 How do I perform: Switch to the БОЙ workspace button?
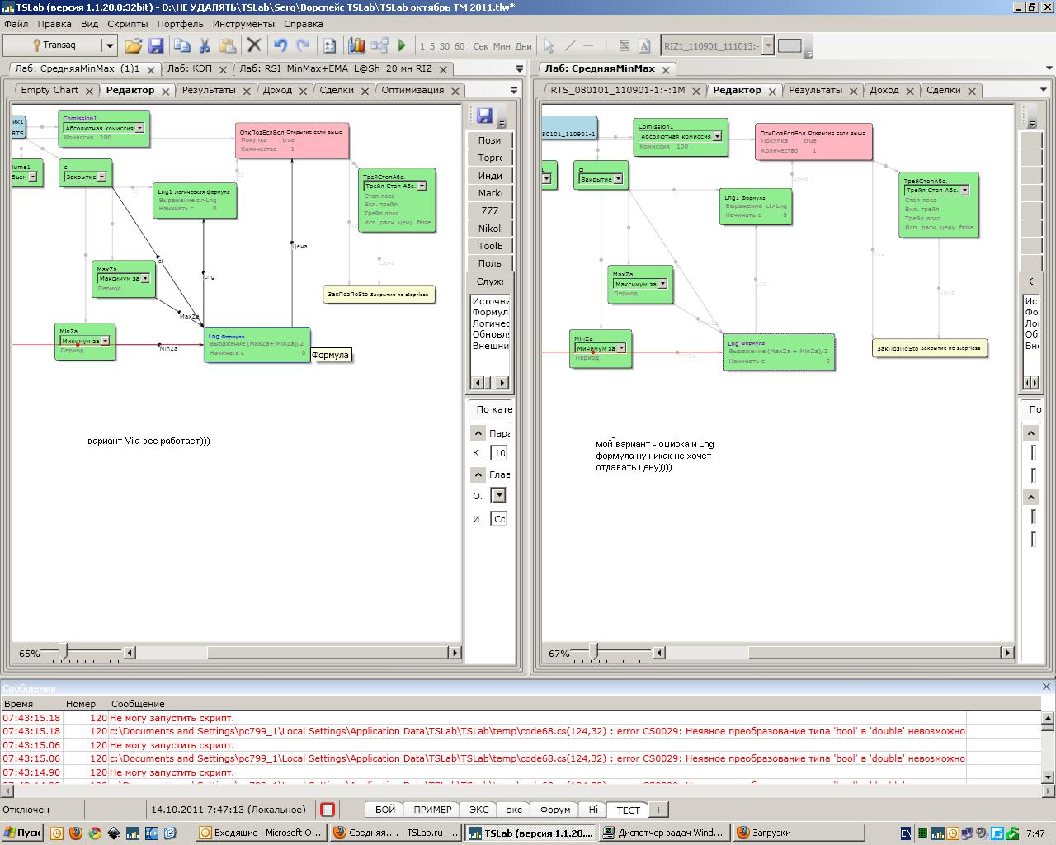pyautogui.click(x=385, y=810)
